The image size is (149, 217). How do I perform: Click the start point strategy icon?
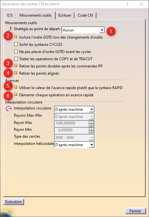9,29
